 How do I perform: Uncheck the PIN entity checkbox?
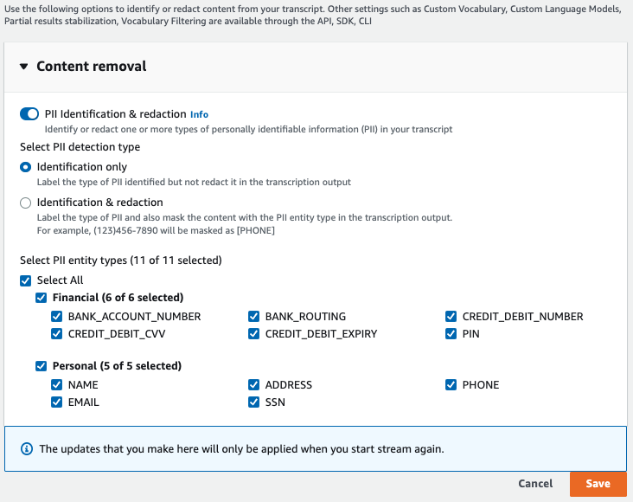451,334
